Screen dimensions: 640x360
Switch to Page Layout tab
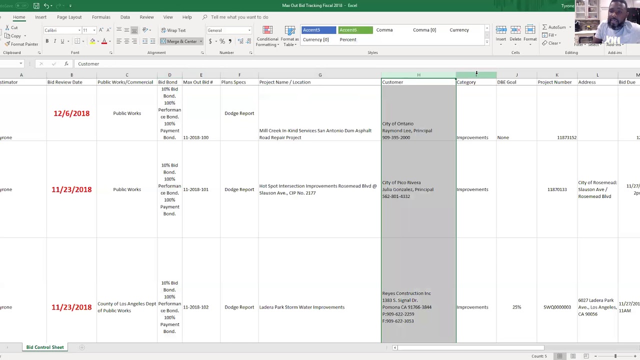69,17
